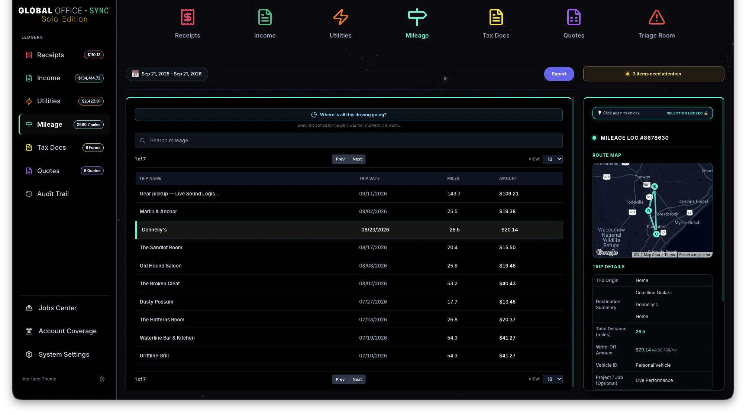Click map marker C on the route map

(x=656, y=234)
